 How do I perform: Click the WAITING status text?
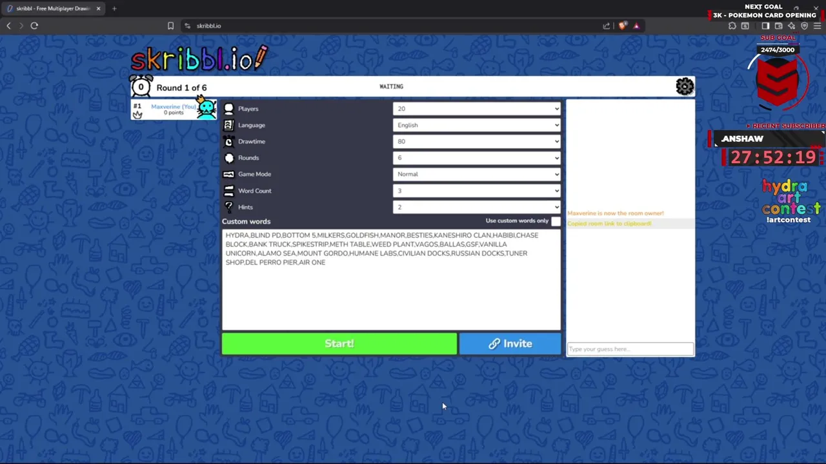(x=391, y=86)
